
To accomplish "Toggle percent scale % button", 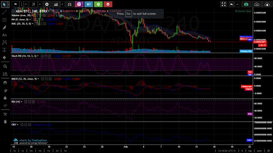I will point(242,151).
